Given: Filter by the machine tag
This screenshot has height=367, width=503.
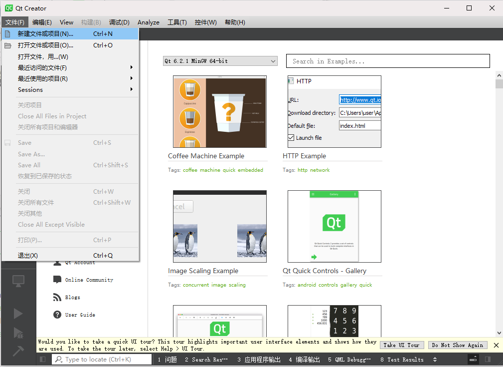Looking at the screenshot, I should (210, 170).
